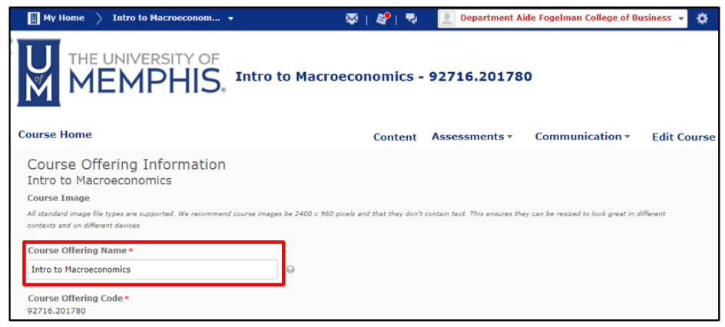725x327 pixels.
Task: Click Intro to Macroeconomics - 92716.201780 heading link
Action: [383, 77]
